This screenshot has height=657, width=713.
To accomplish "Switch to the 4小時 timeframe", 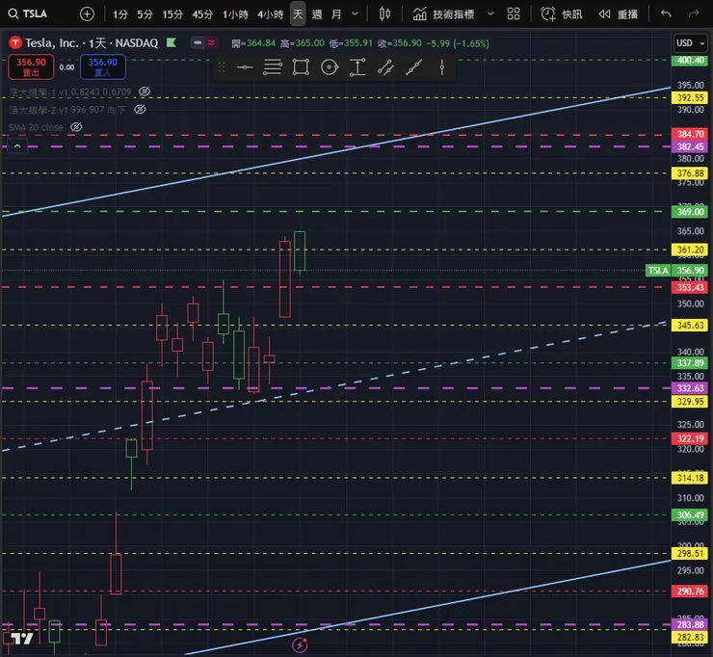I will click(270, 14).
